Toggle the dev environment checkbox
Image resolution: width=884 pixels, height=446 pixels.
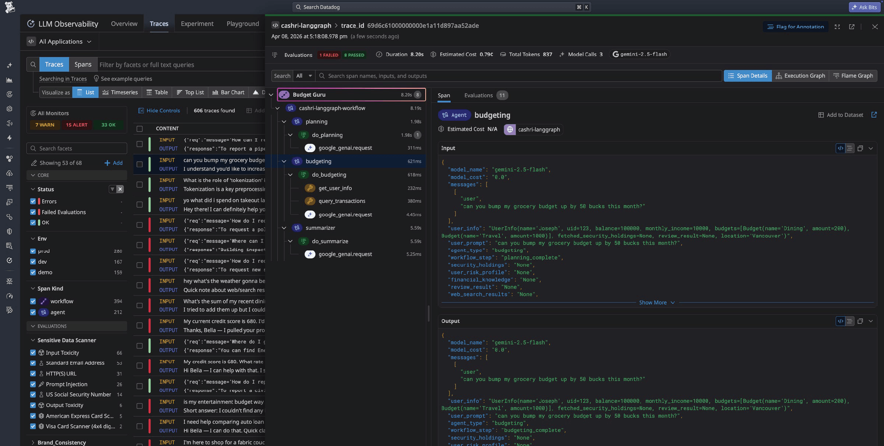click(x=33, y=262)
